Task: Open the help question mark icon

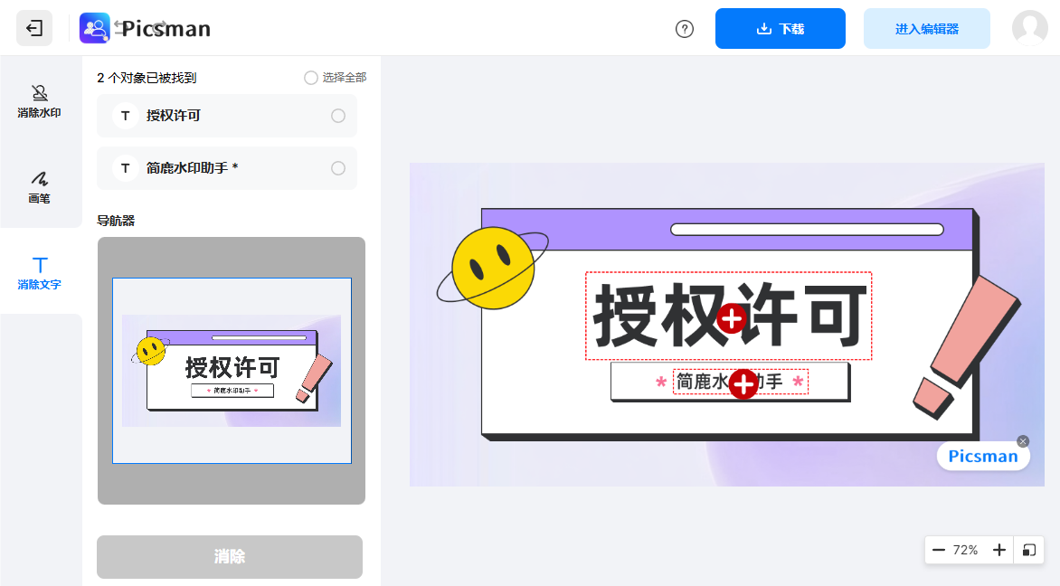Action: click(x=685, y=28)
